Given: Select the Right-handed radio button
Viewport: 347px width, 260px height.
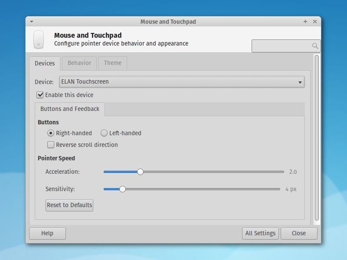Looking at the screenshot, I should tap(50, 133).
